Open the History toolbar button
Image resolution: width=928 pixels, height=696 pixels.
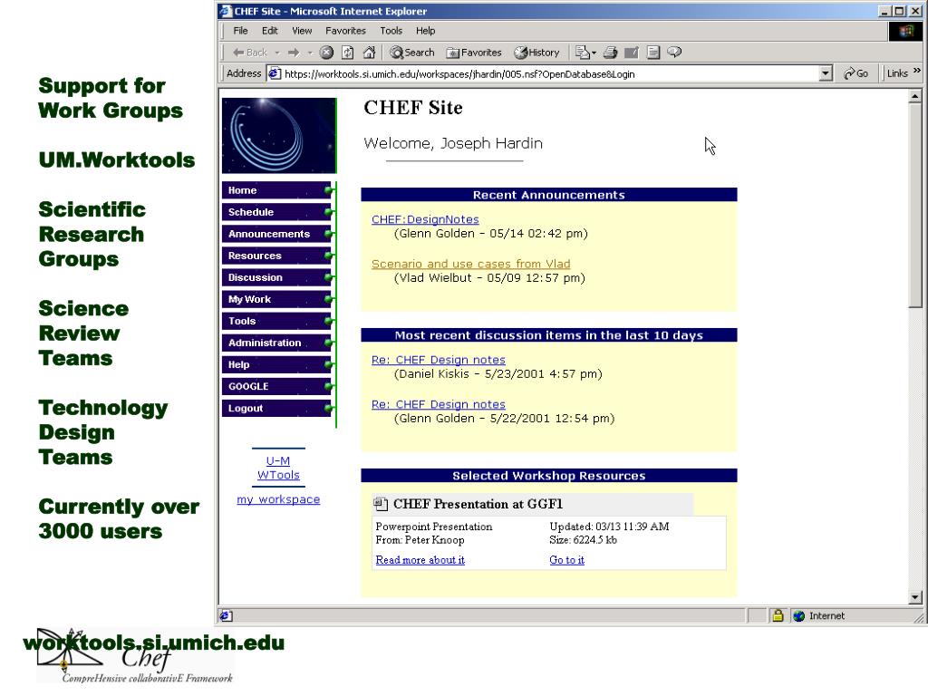[536, 53]
